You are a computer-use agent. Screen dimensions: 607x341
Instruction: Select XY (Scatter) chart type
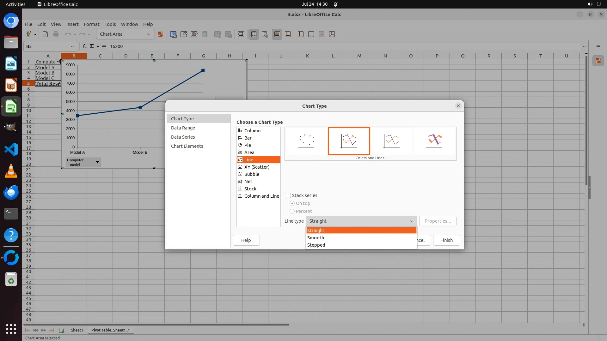point(257,167)
